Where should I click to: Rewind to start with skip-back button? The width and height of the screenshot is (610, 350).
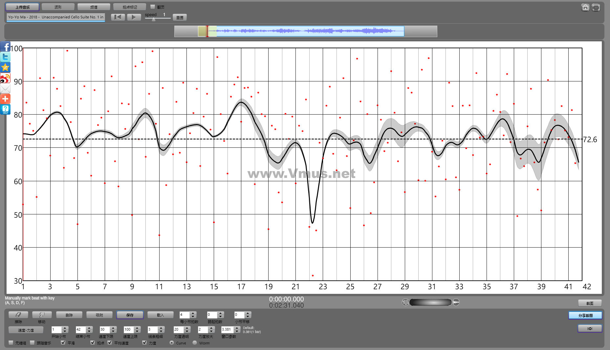(118, 17)
